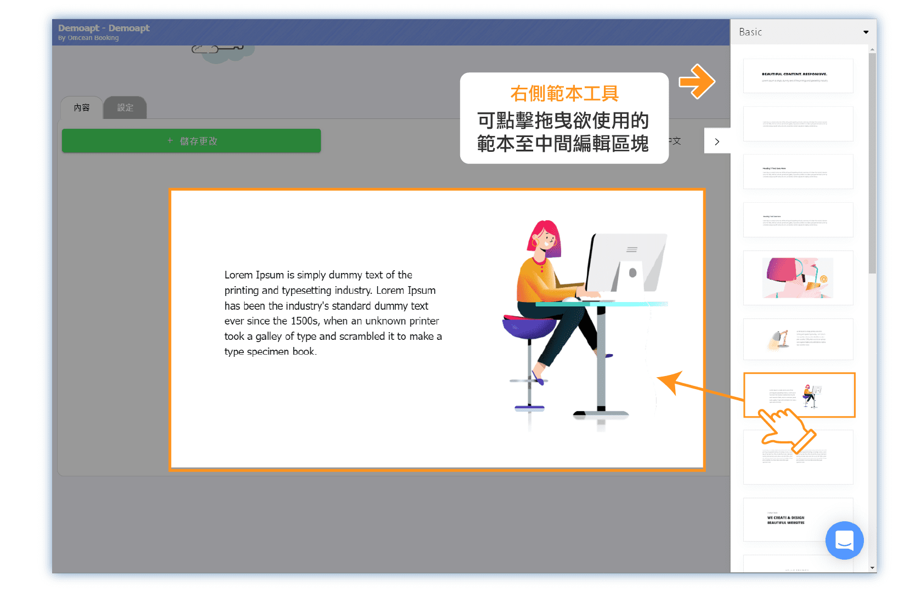Open the Basic snippet category dropdown
The width and height of the screenshot is (916, 592).
pos(803,32)
